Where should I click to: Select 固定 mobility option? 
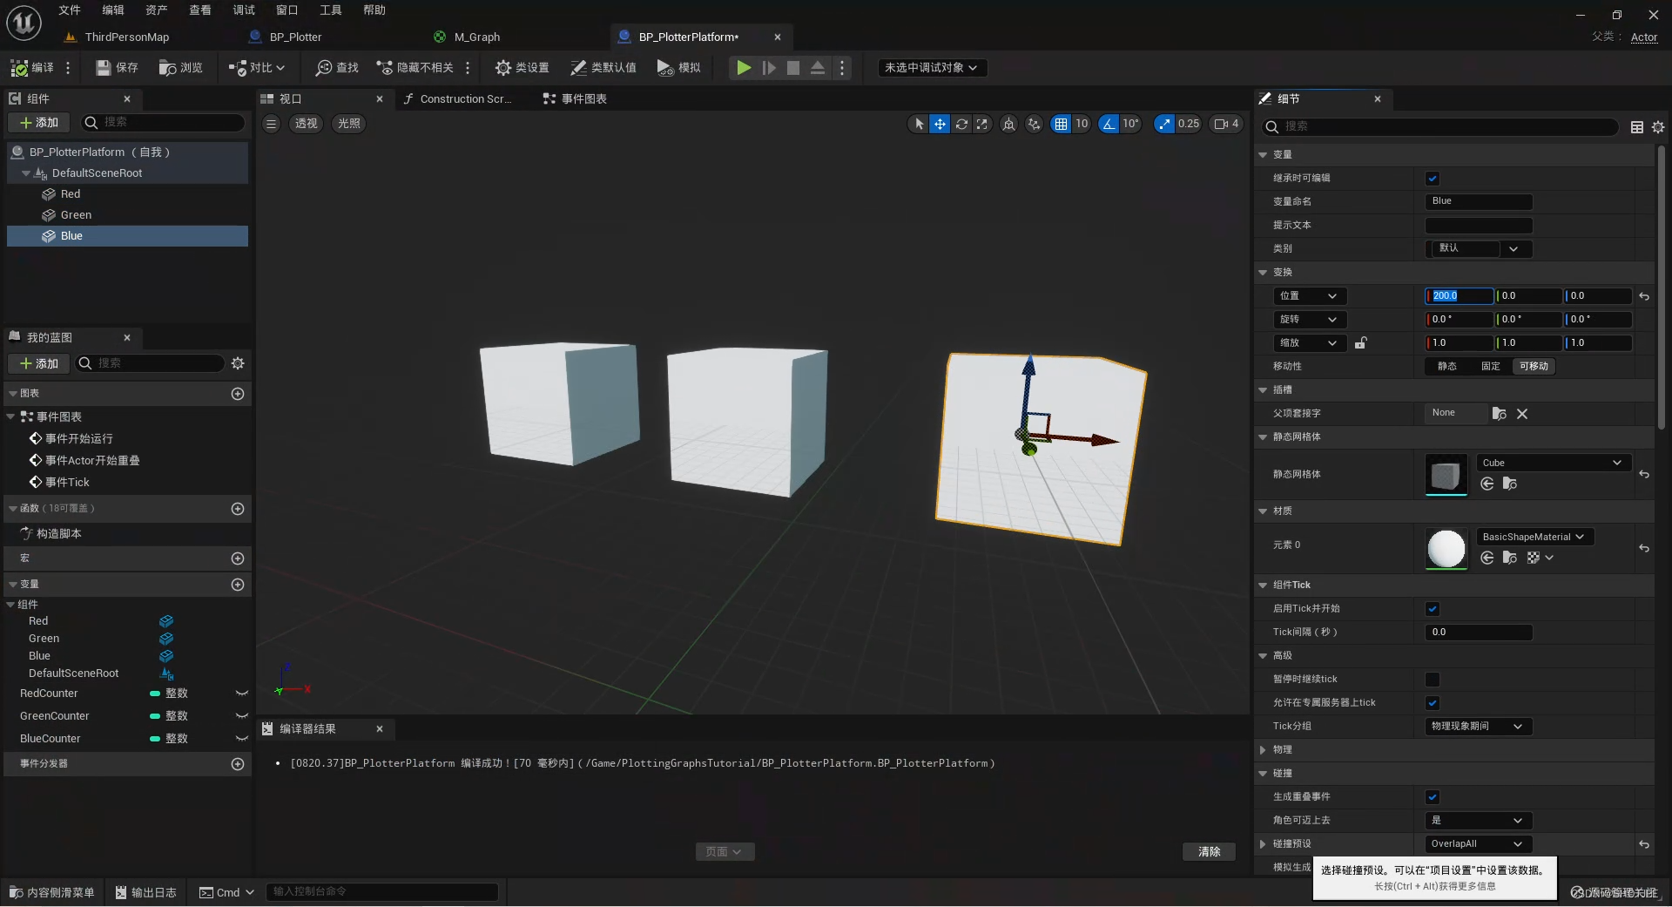coord(1491,367)
